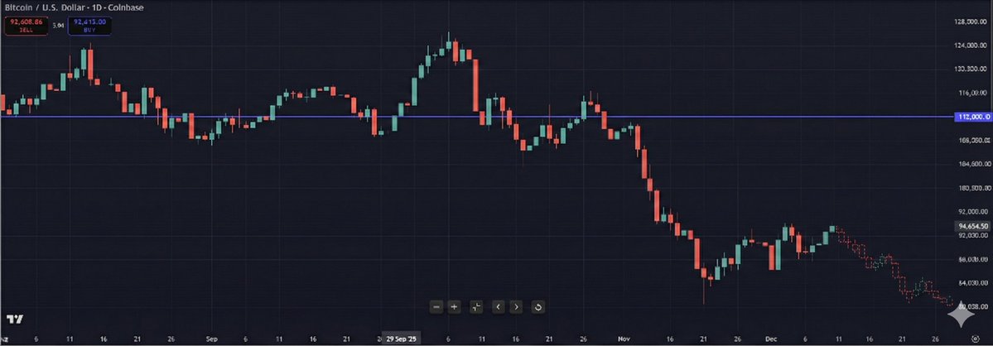This screenshot has height=346, width=993.
Task: Click the sparkle star icon
Action: pyautogui.click(x=963, y=315)
